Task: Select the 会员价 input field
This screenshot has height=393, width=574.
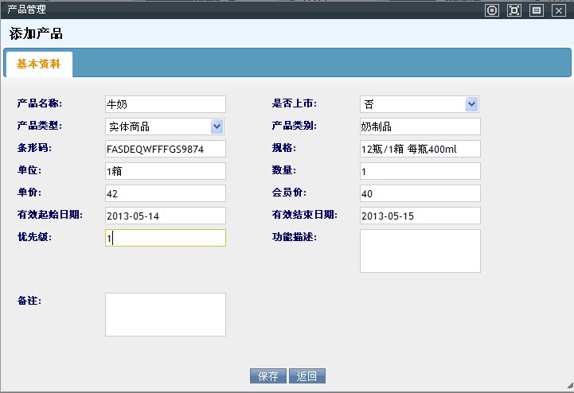Action: [x=420, y=193]
